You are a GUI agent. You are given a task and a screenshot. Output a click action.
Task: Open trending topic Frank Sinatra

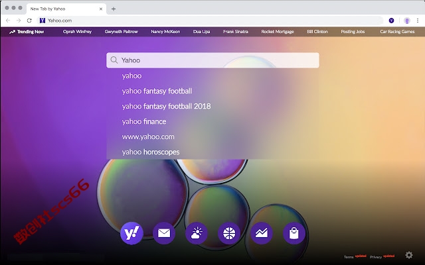(x=236, y=32)
